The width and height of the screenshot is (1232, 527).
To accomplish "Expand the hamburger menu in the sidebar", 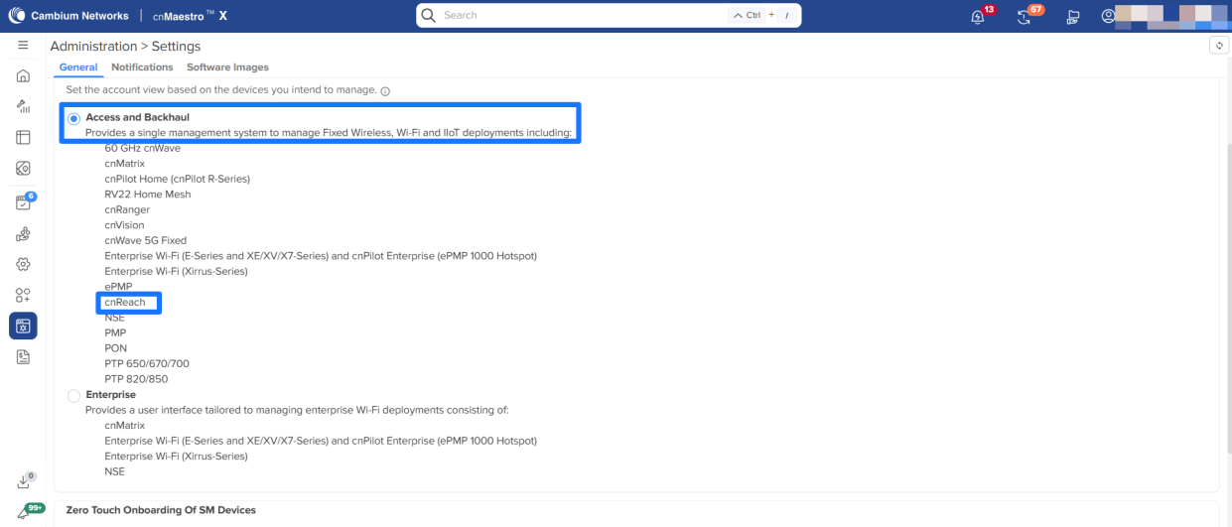I will (x=23, y=46).
